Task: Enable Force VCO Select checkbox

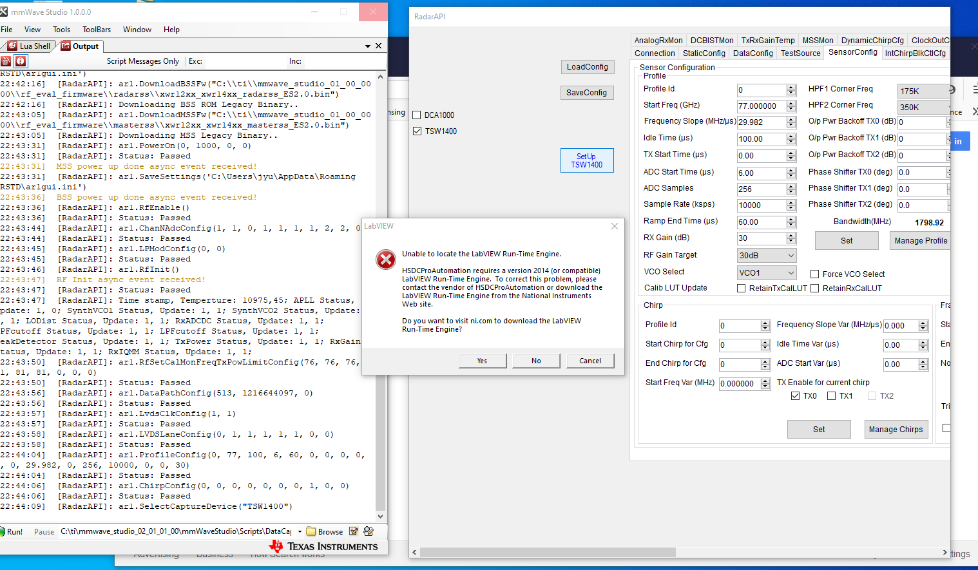Action: [x=814, y=274]
